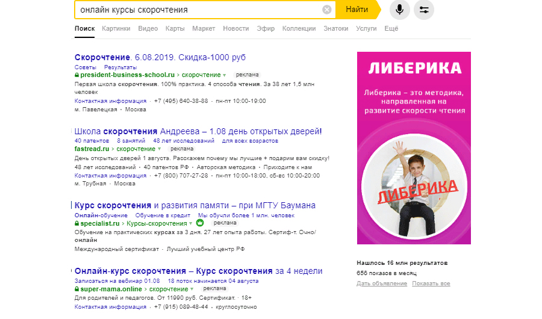Click the Дать объявление link
The image size is (542, 319).
coord(380,283)
